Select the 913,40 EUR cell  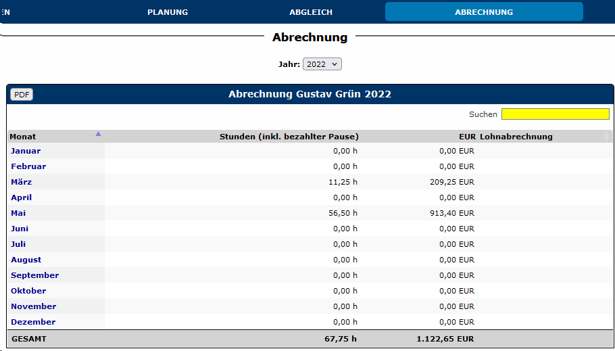(x=452, y=213)
